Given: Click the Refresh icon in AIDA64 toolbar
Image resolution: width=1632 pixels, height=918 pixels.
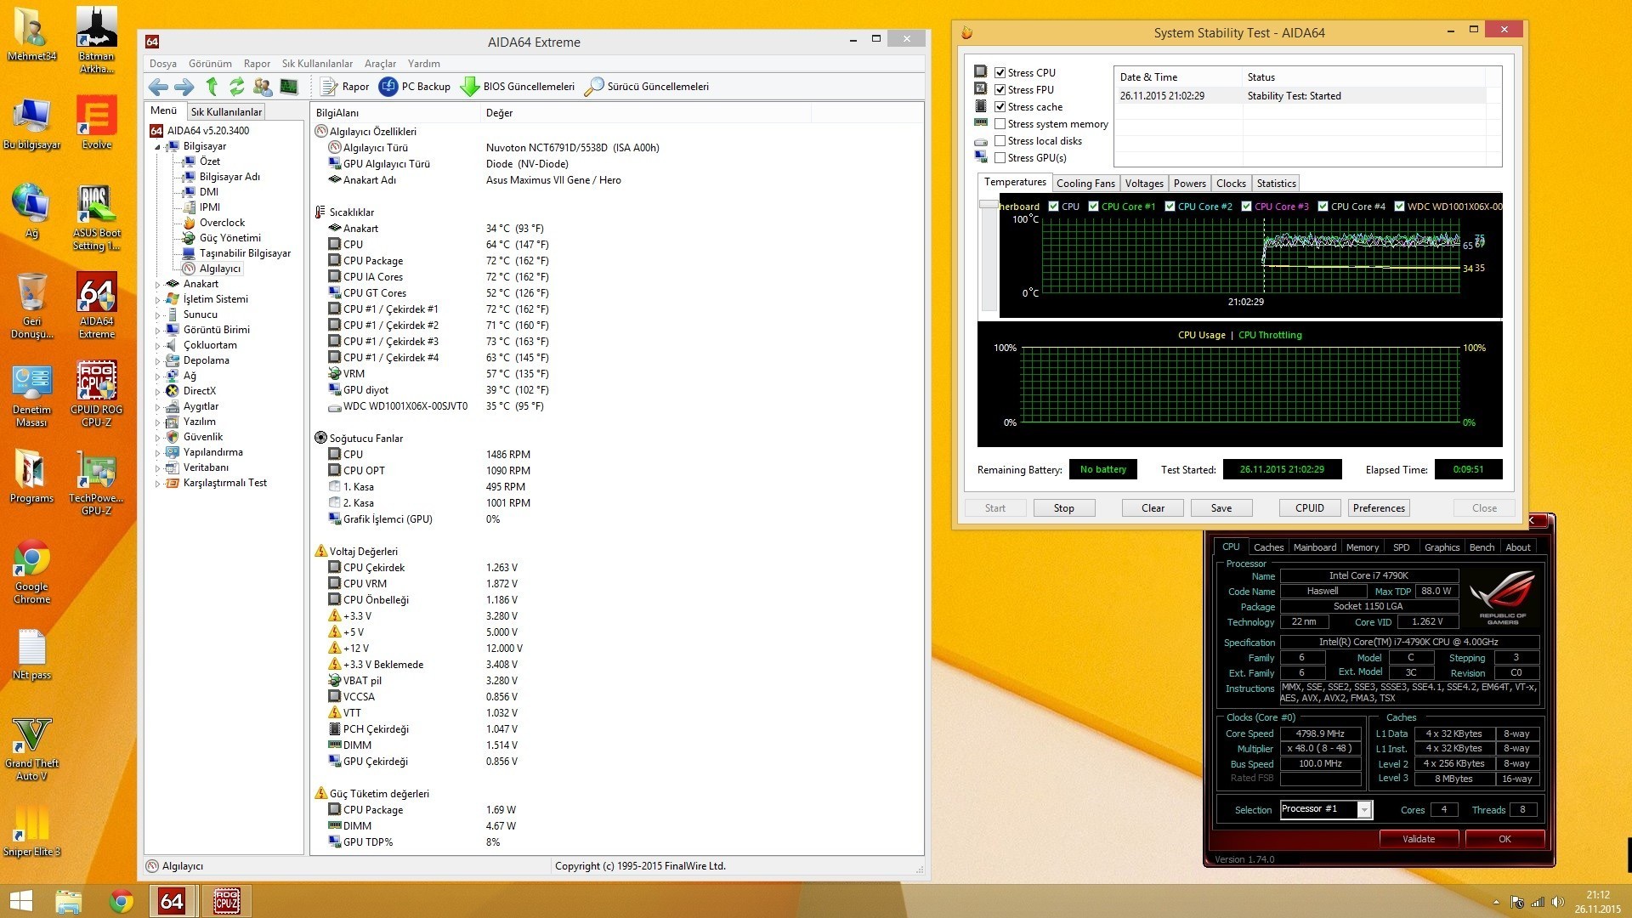Looking at the screenshot, I should [x=236, y=87].
